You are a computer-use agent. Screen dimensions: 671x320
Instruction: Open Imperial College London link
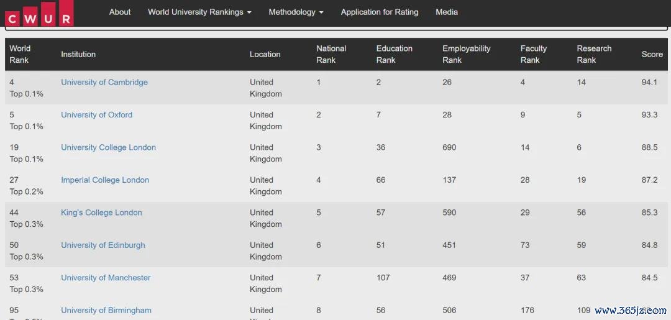coord(105,180)
